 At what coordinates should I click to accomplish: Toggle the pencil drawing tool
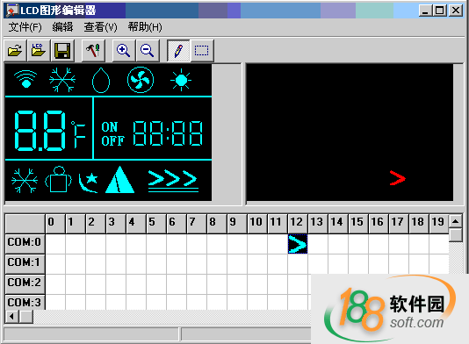[178, 51]
